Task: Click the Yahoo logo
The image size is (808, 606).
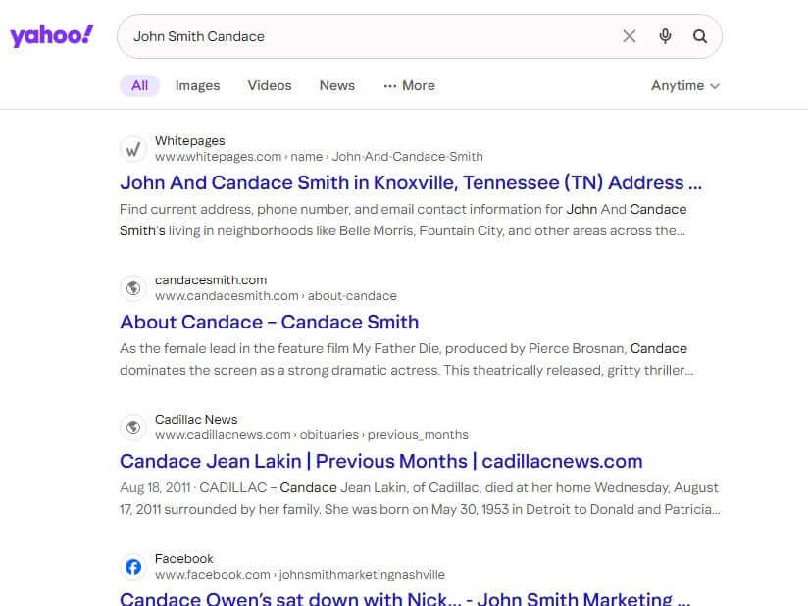Action: point(52,36)
